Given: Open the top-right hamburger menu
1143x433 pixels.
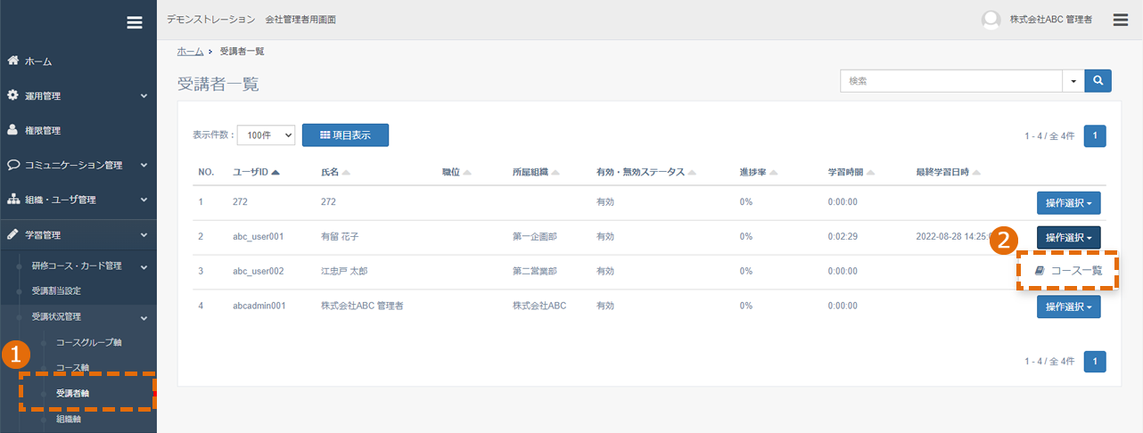Looking at the screenshot, I should coord(1121,20).
